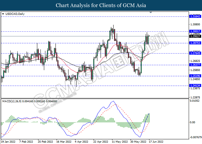Image resolution: width=202 pixels, height=144 pixels.
Task: Click the 1.26825 price axis value
Action: tap(195, 61)
